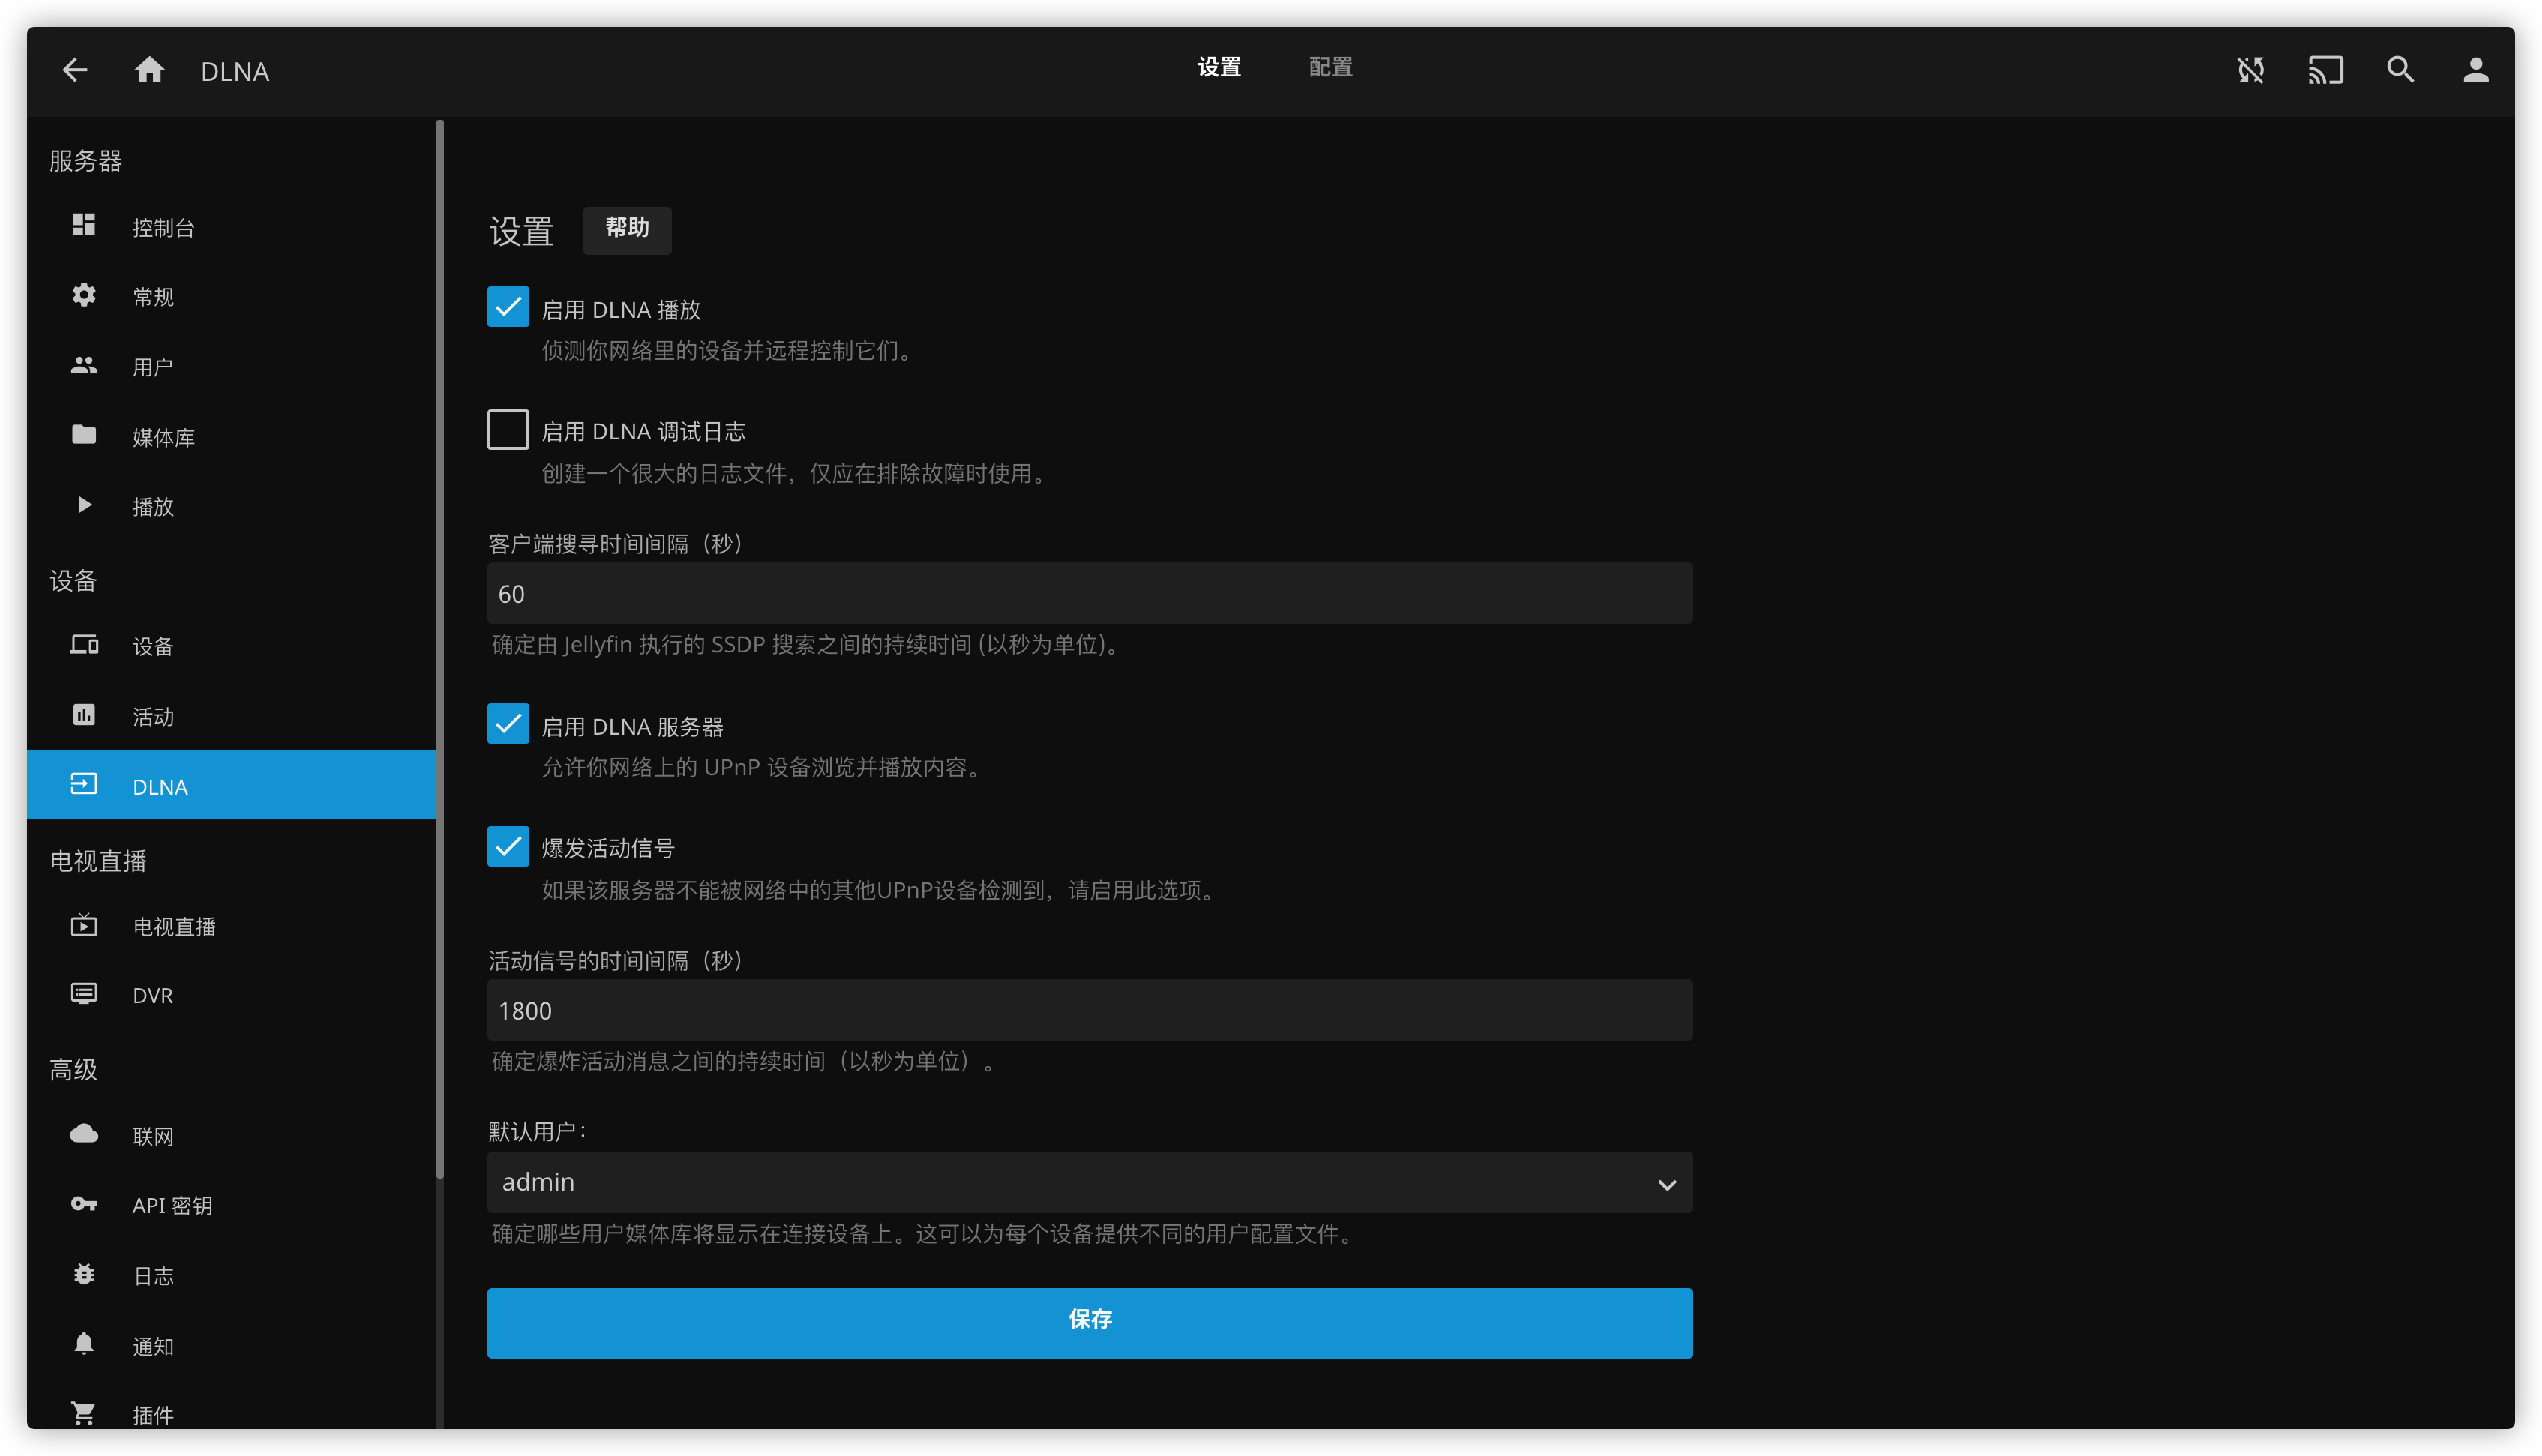This screenshot has width=2542, height=1456.
Task: Select the 设置 tab in header
Action: [x=1219, y=67]
